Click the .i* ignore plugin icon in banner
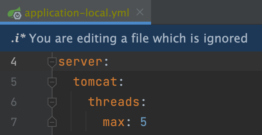The width and height of the screenshot is (262, 135). [x=18, y=38]
